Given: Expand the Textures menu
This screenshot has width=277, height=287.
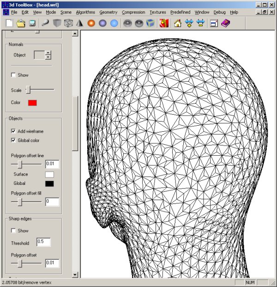Looking at the screenshot, I should 157,12.
